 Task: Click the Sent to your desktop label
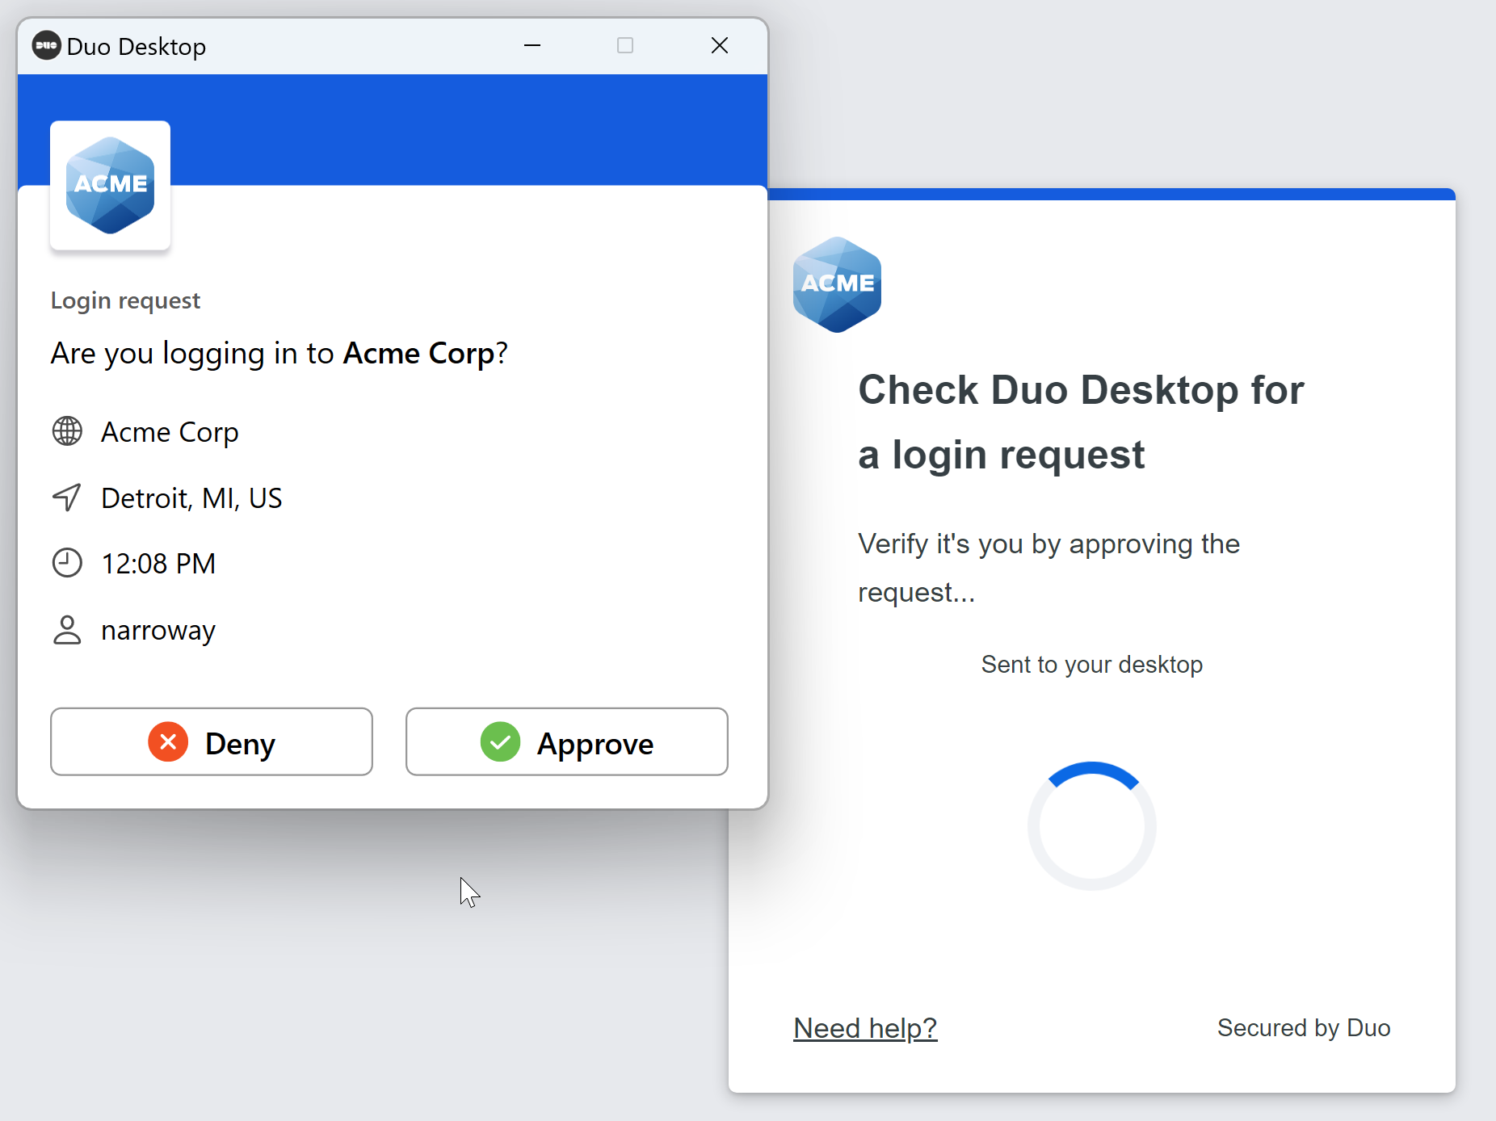[1091, 664]
